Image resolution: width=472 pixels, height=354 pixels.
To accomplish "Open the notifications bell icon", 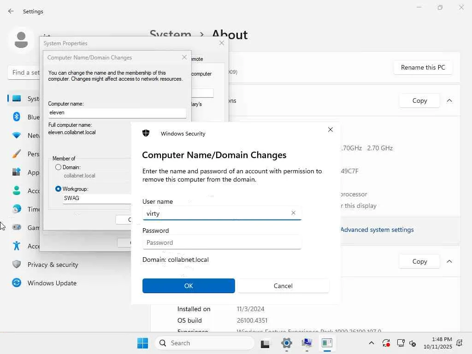I will (x=460, y=343).
